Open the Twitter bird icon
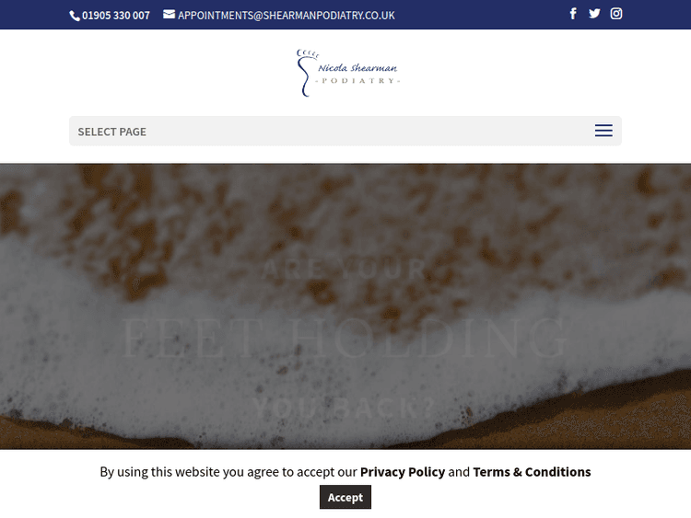Screen dimensions: 691x518 [x=594, y=14]
